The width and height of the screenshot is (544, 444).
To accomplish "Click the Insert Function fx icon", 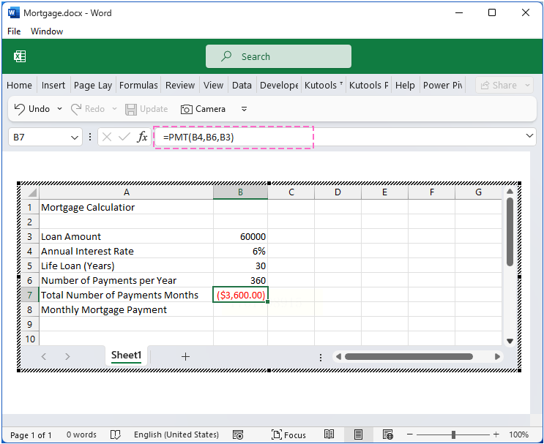I will [x=143, y=137].
